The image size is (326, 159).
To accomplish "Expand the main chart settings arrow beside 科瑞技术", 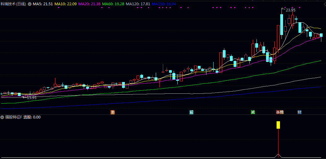I will [x=30, y=4].
